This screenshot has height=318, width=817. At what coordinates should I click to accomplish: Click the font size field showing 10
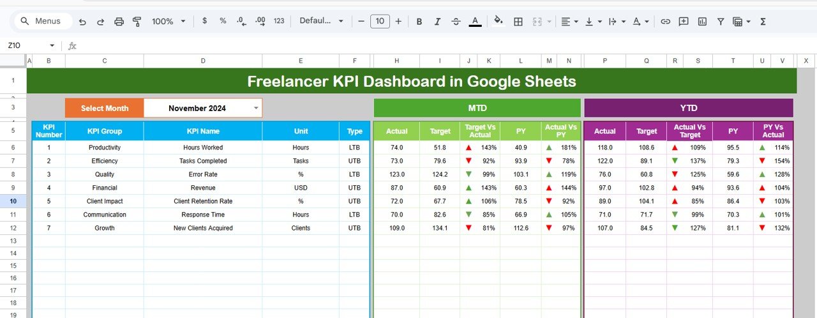380,21
